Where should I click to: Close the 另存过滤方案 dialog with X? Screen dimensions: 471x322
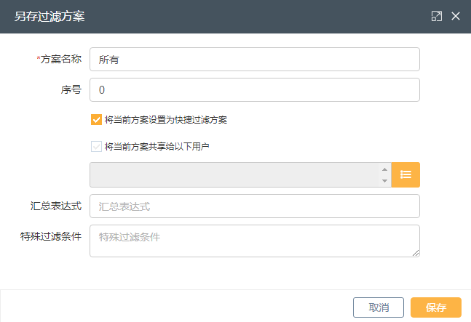point(456,16)
